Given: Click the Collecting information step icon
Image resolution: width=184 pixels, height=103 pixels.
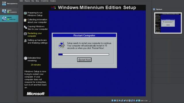Looking at the screenshot, I should 25,20.
